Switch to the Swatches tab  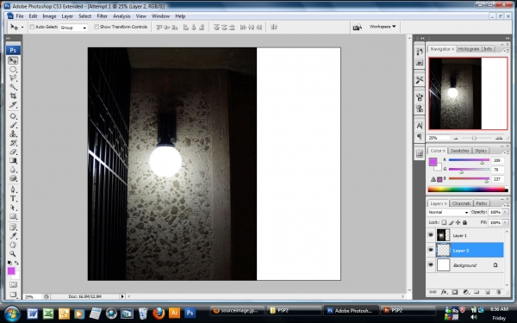459,151
